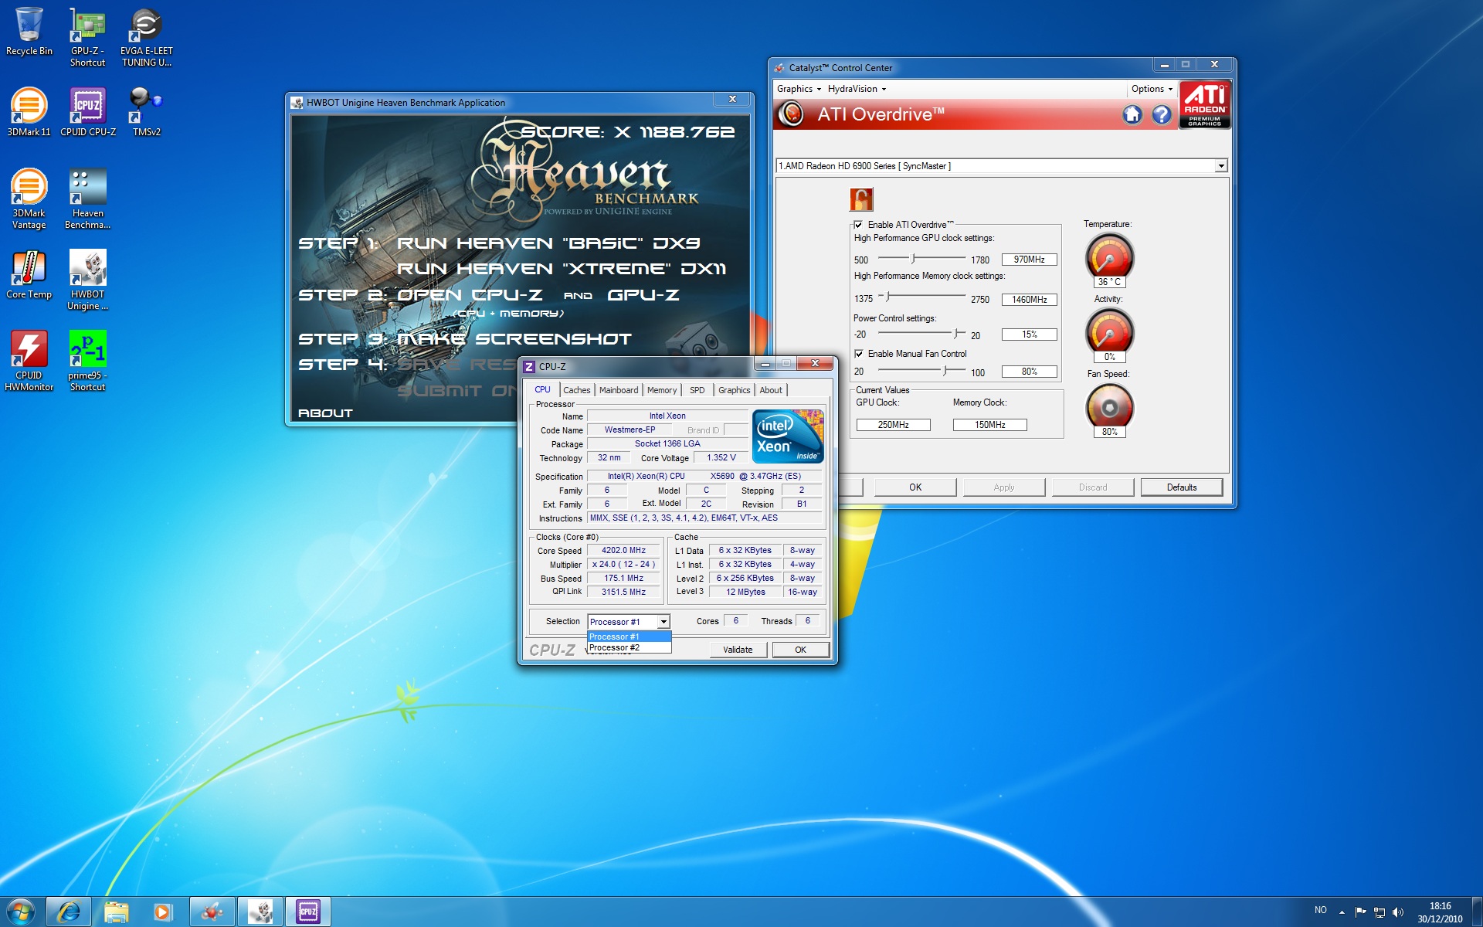
Task: Launch 3DMark Vantage shortcut
Action: click(29, 199)
